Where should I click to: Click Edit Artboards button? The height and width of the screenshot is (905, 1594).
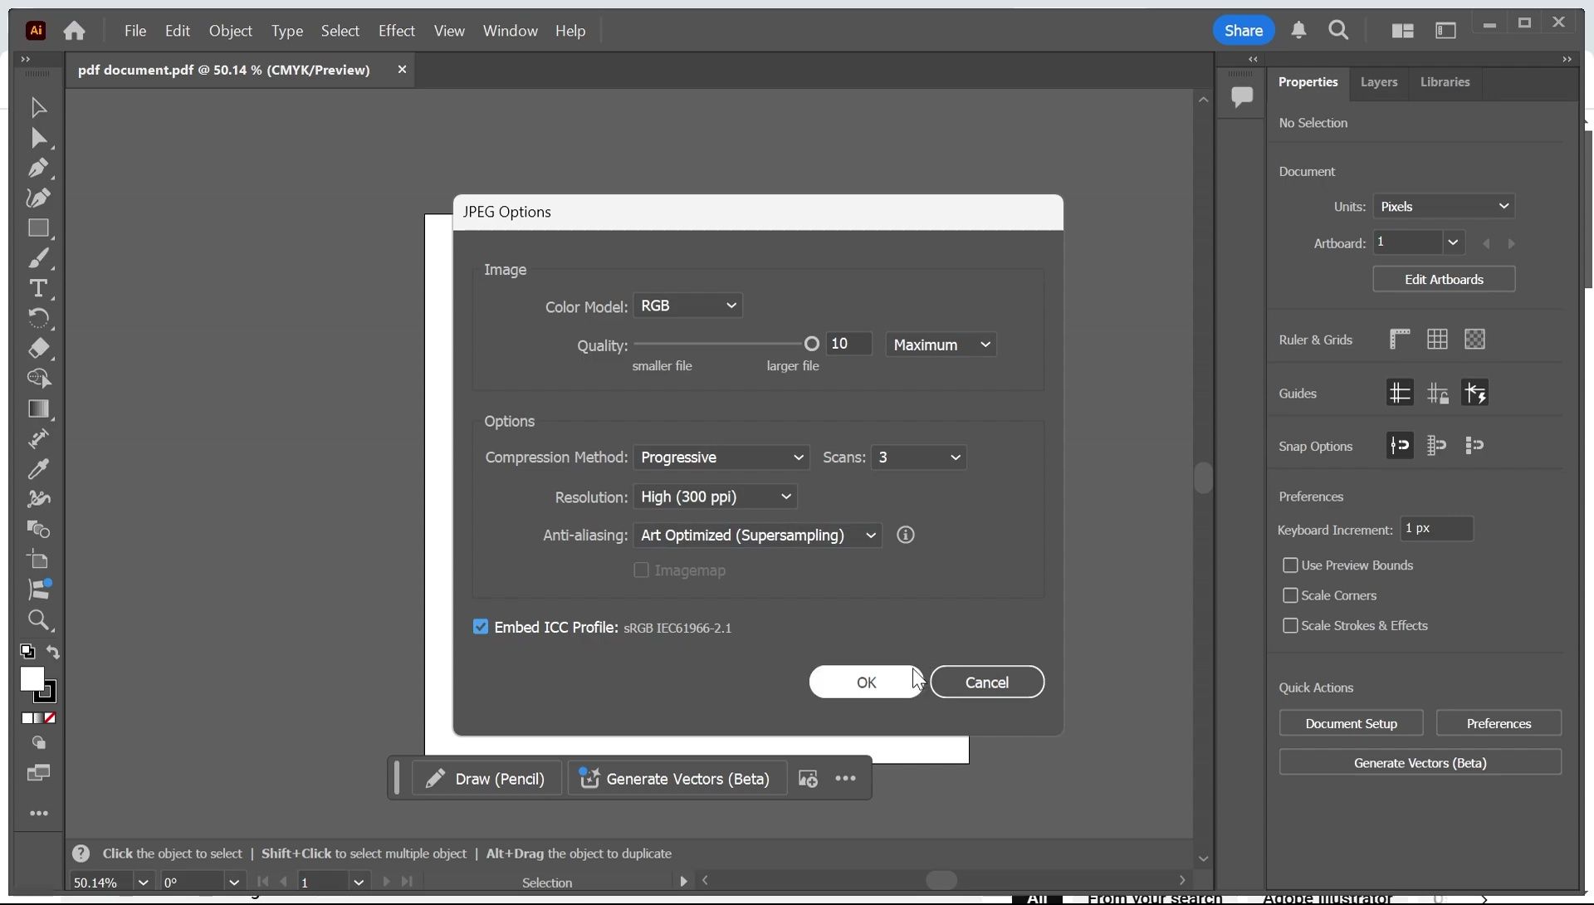tap(1444, 280)
